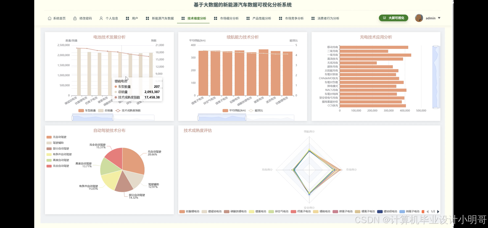Click left zoom handle under battery chart
Screen dimensions: 488x228
click(x=72, y=118)
